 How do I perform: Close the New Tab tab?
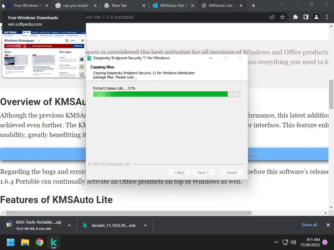pyautogui.click(x=144, y=6)
